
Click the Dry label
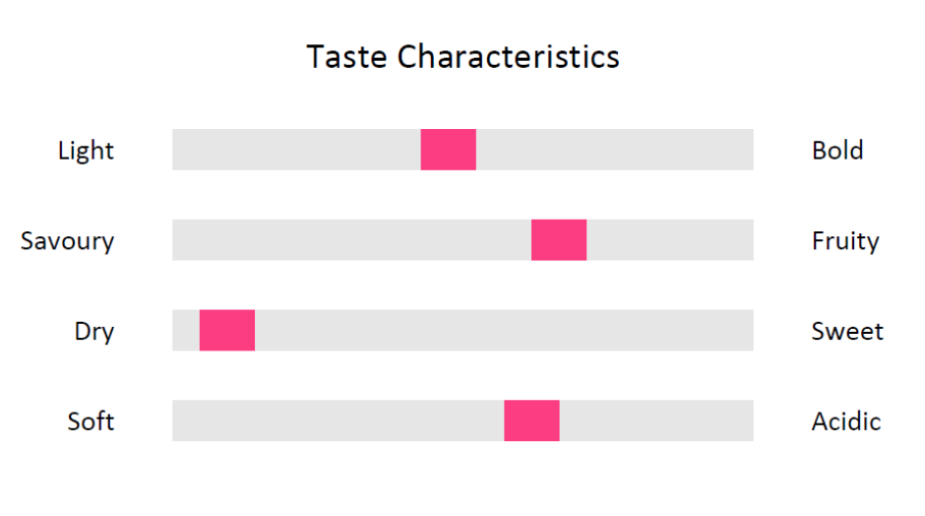[94, 331]
